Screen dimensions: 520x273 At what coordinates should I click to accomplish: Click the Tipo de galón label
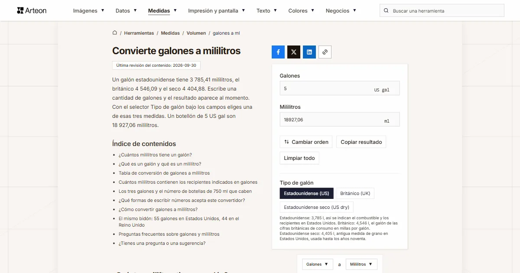pos(296,183)
